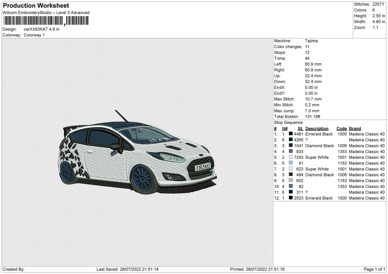This screenshot has width=388, height=274.
Task: Select the grey-blue swatch in row 9
Action: 291,180
